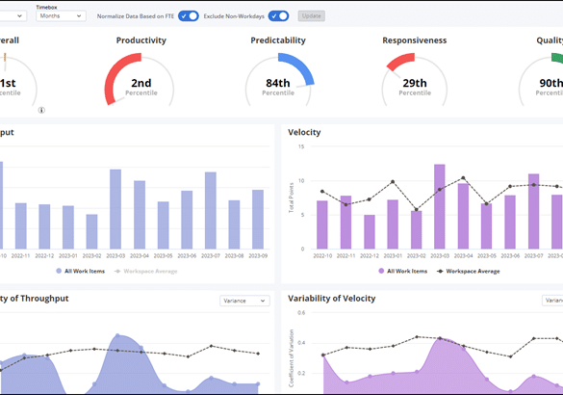The width and height of the screenshot is (563, 395).
Task: Select the Predictability heading
Action: point(278,40)
